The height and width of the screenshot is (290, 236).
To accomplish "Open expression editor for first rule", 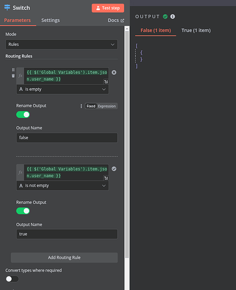I will pyautogui.click(x=106, y=82).
